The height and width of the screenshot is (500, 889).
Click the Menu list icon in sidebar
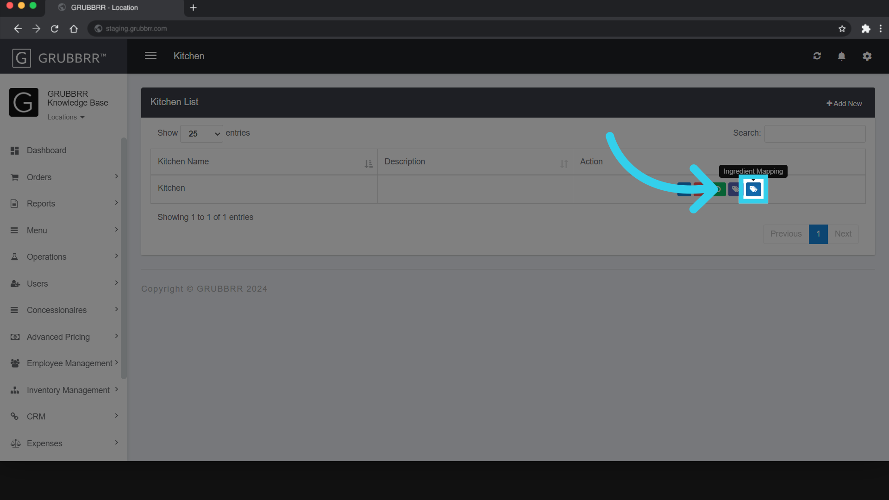coord(15,231)
